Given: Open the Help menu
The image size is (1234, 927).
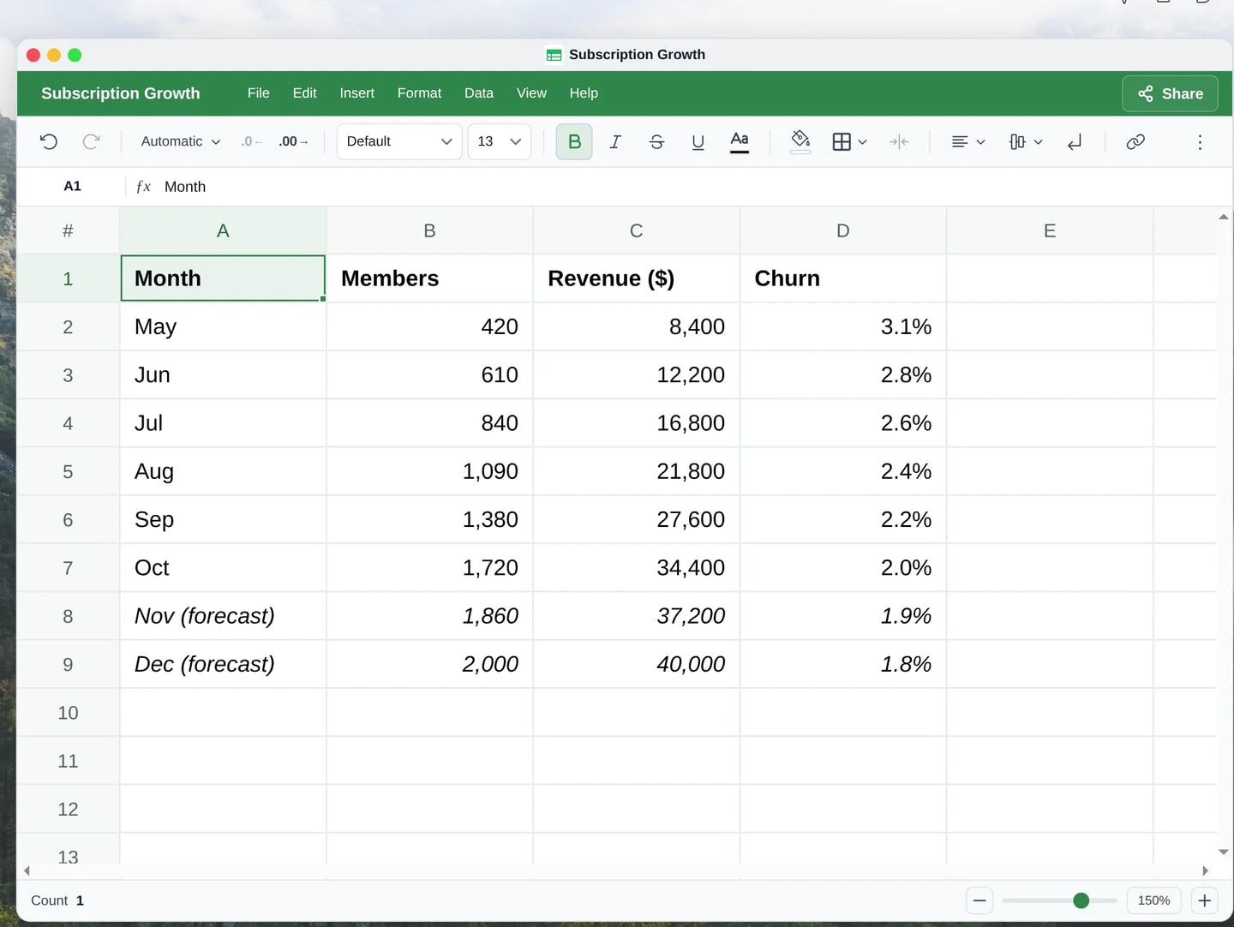Looking at the screenshot, I should click(x=584, y=93).
